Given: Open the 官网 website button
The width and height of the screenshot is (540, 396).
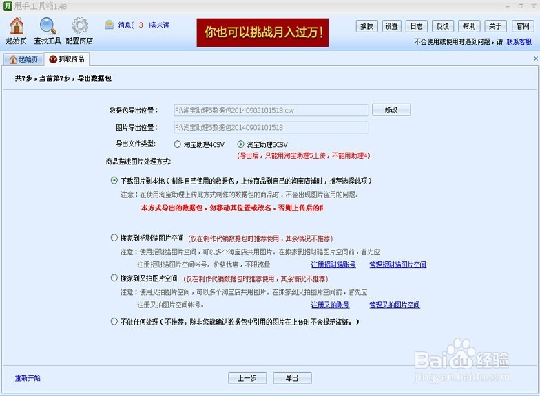Looking at the screenshot, I should click(x=523, y=26).
